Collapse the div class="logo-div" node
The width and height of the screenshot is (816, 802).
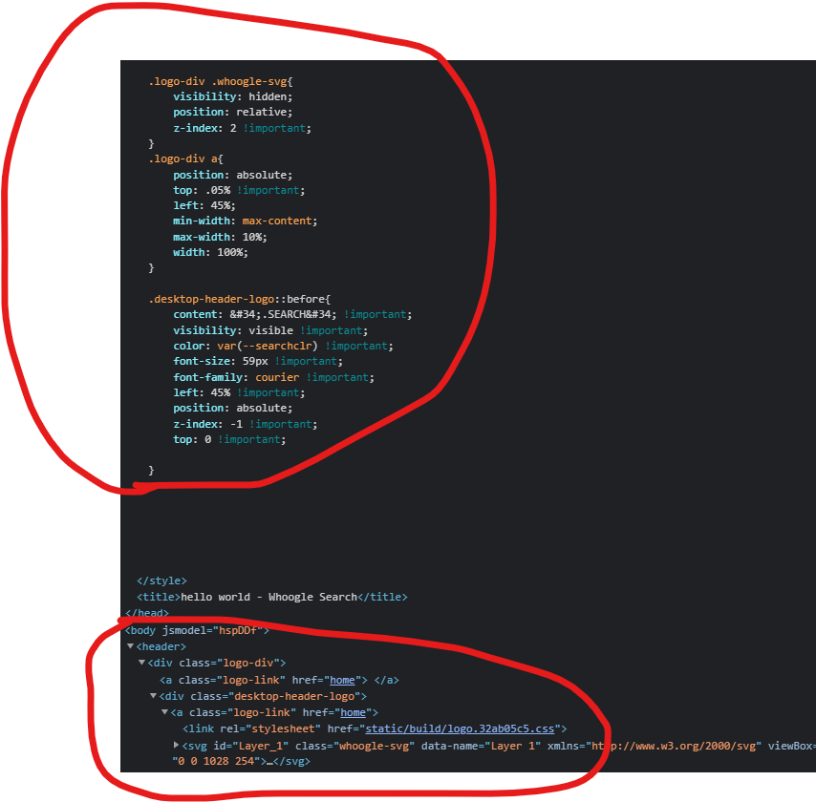(x=141, y=662)
